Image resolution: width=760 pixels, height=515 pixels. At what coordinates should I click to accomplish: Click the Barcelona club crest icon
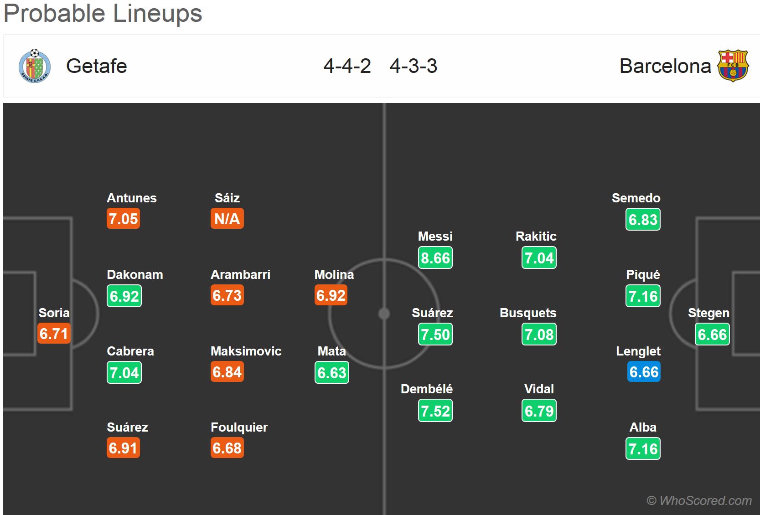(733, 66)
